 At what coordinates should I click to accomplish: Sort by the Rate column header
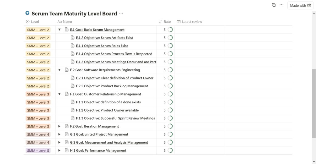pos(167,22)
